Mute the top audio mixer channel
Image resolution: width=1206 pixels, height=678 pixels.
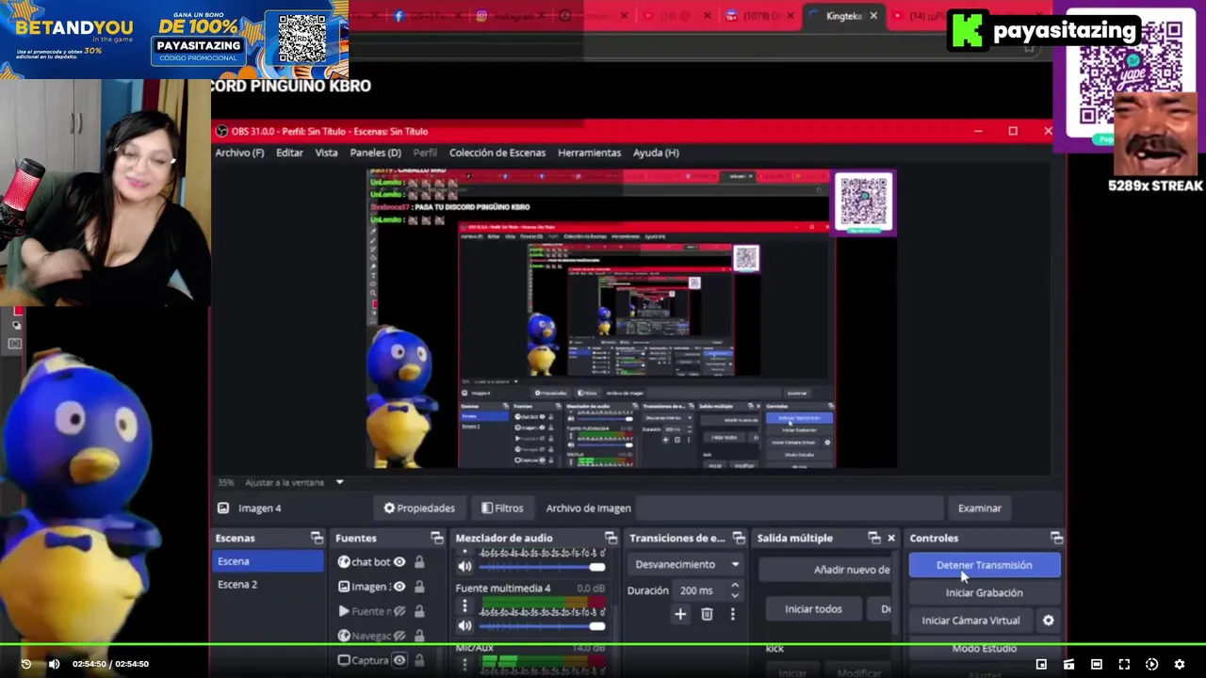pyautogui.click(x=464, y=567)
